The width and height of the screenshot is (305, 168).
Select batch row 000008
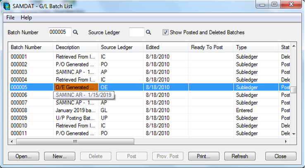click(149, 110)
